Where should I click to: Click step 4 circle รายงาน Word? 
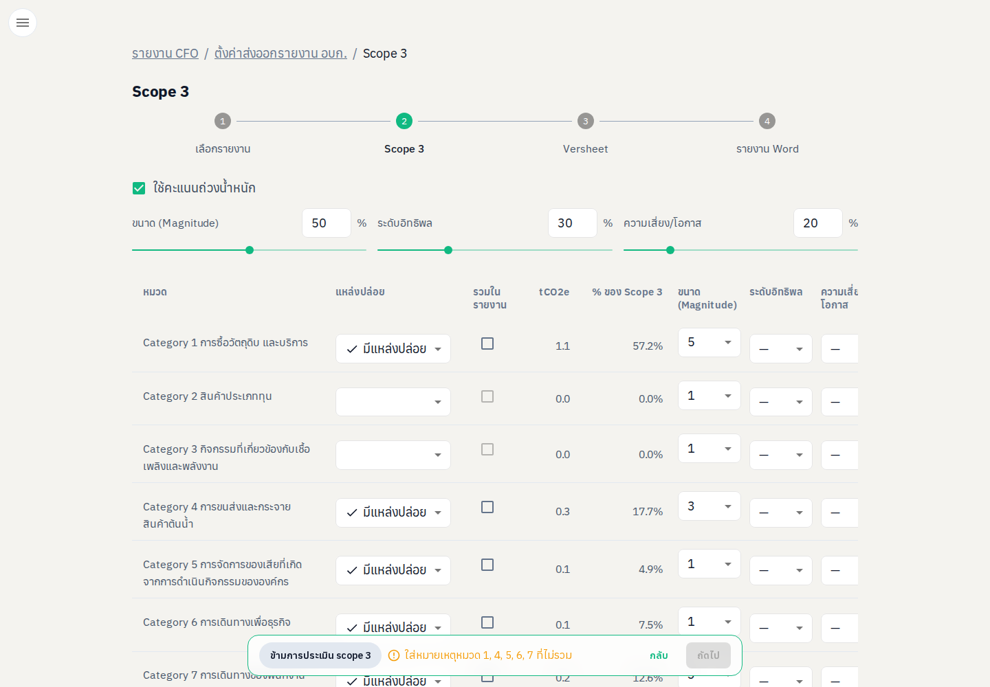(767, 121)
